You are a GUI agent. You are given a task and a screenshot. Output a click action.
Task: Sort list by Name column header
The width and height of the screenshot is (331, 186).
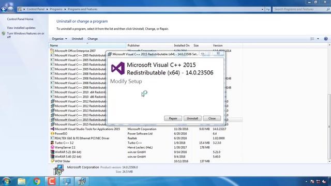click(x=87, y=45)
